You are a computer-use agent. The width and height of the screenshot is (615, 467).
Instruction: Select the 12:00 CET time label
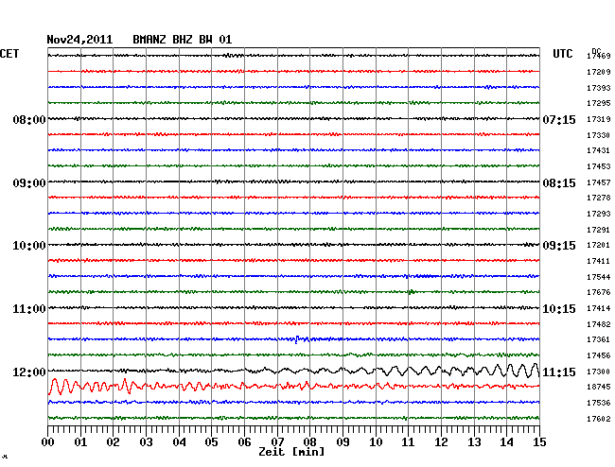29,372
